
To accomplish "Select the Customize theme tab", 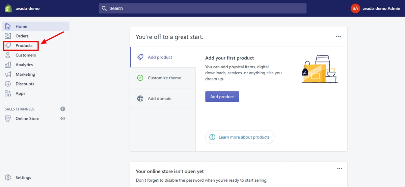I will 163,78.
